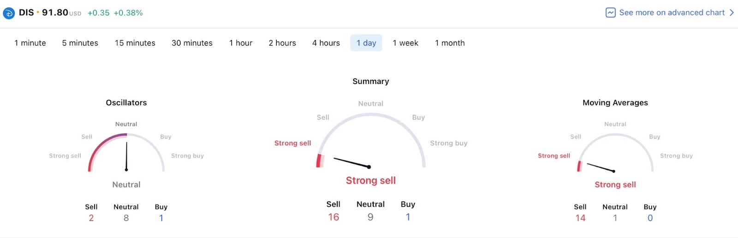Select the 1 month interval
This screenshot has width=738, height=238.
(450, 43)
